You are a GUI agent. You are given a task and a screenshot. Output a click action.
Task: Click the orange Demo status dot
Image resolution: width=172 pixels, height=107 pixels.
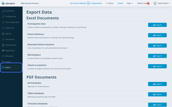point(106,3)
